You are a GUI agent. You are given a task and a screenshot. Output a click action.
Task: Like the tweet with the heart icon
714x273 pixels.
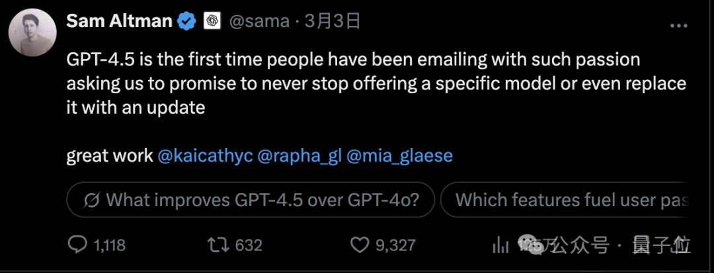pyautogui.click(x=359, y=245)
